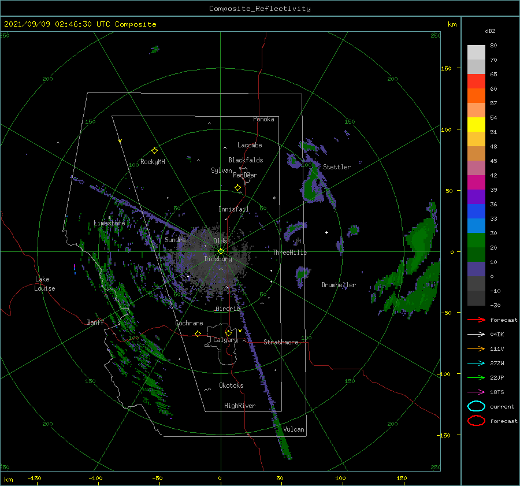Image resolution: width=520 pixels, height=486 pixels.
Task: Select the HighRiver label
Action: (x=240, y=406)
